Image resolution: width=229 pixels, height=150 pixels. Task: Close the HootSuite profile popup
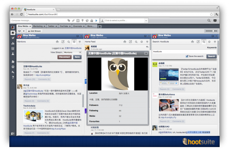[x=146, y=54]
